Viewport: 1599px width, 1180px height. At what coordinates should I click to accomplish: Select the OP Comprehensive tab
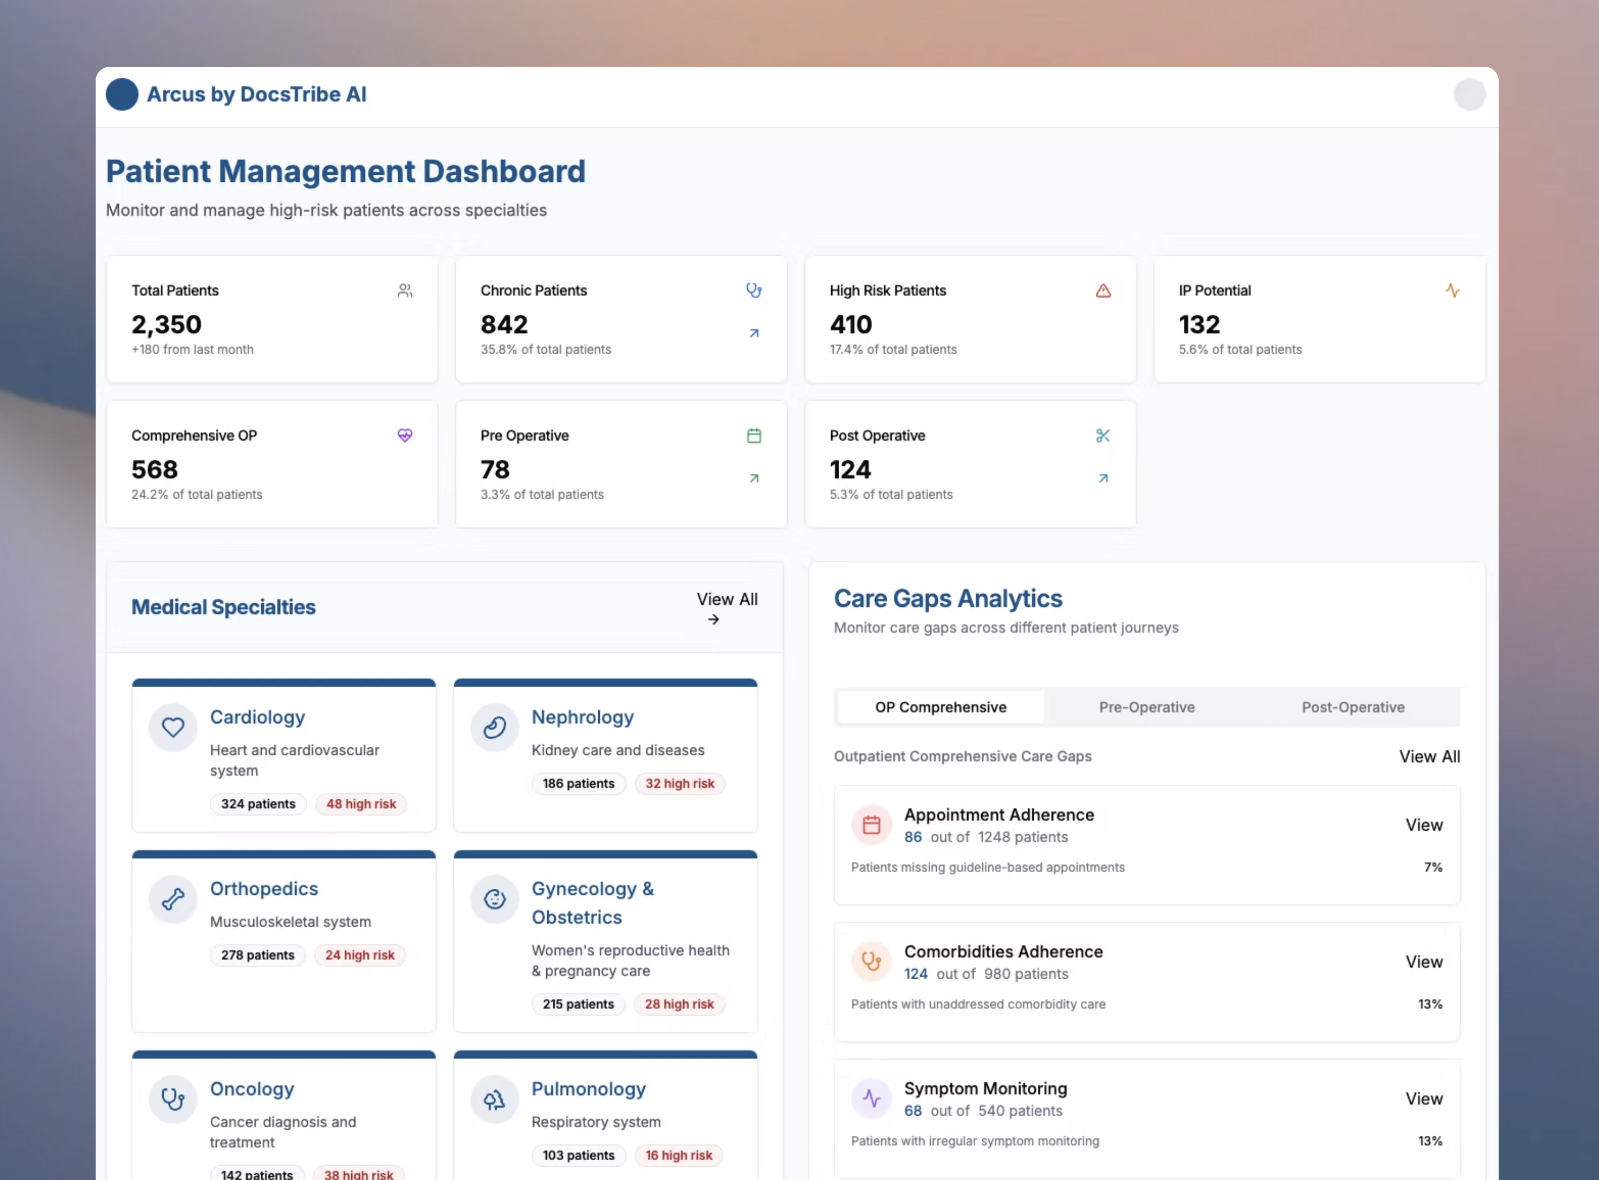point(940,707)
